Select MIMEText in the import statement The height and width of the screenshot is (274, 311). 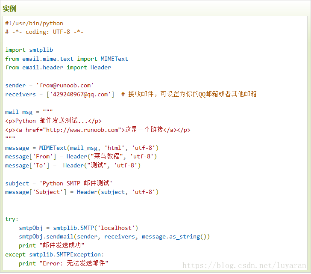click(x=114, y=59)
